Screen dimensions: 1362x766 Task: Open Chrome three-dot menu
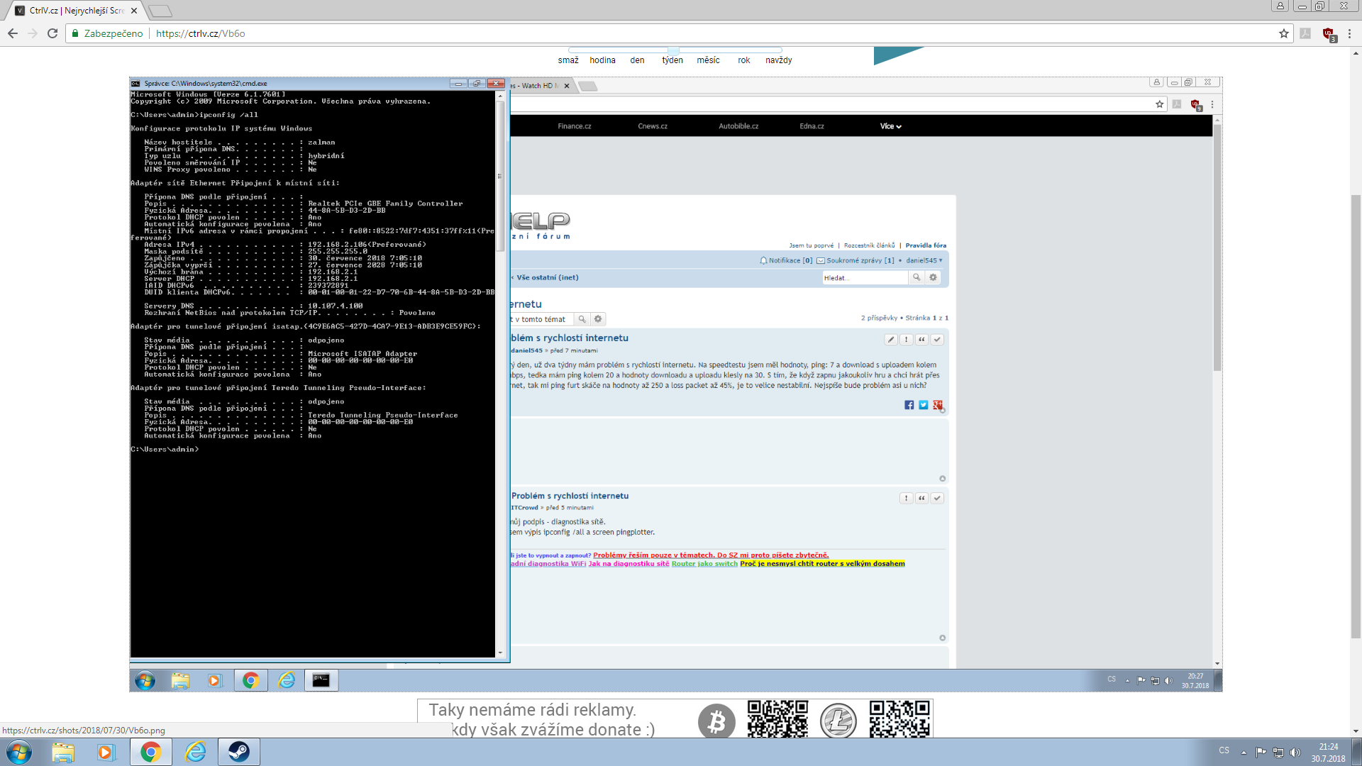pos(1349,33)
